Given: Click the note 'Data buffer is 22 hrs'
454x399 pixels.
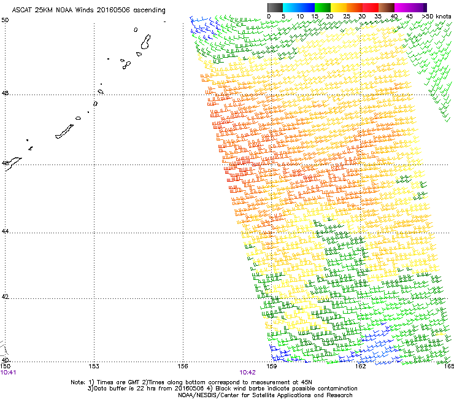Looking at the screenshot, I should pyautogui.click(x=122, y=389).
